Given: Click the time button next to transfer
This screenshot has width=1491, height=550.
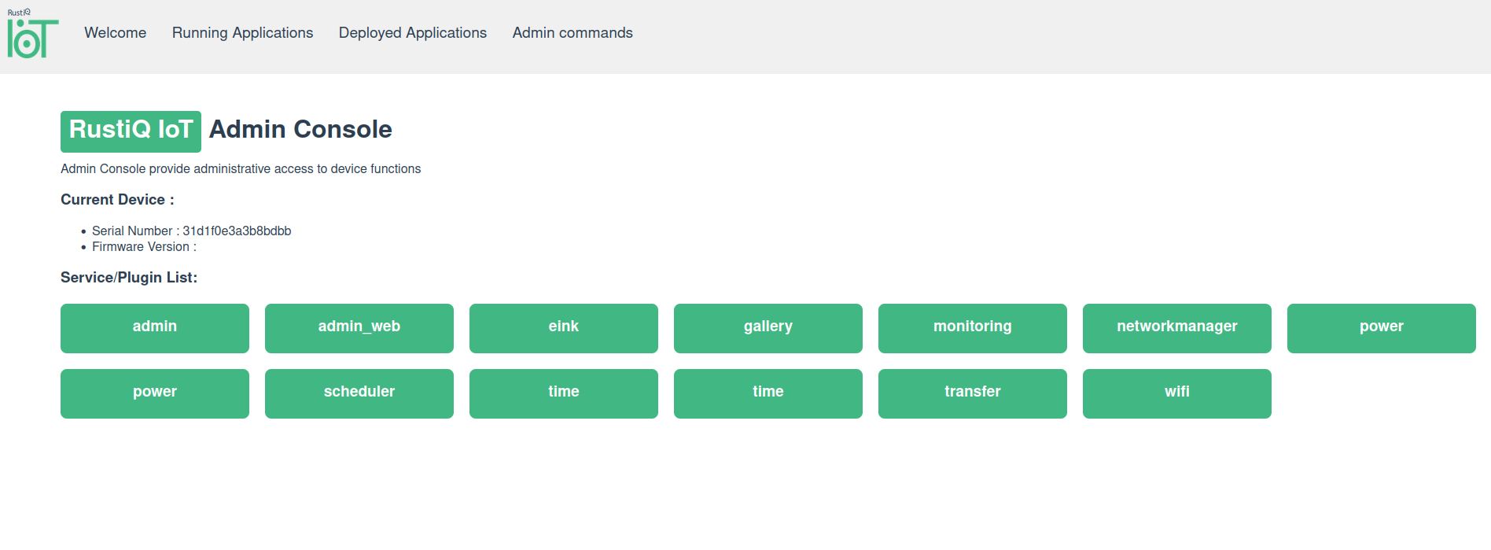Looking at the screenshot, I should pos(768,393).
